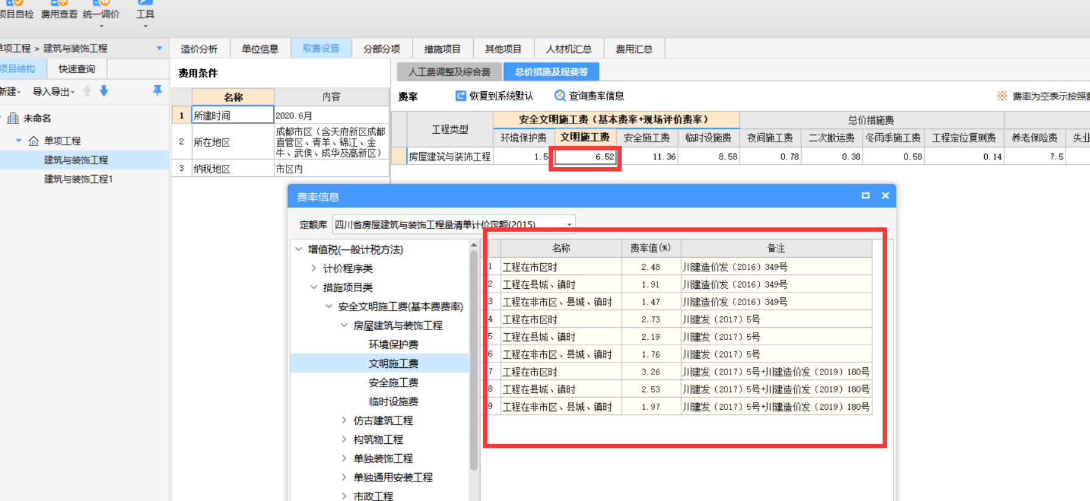Select rate row 7 with value 3.26
Image resolution: width=1090 pixels, height=501 pixels.
point(679,371)
